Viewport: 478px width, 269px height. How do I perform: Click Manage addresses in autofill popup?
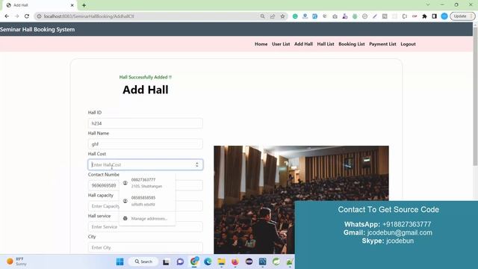pos(147,218)
